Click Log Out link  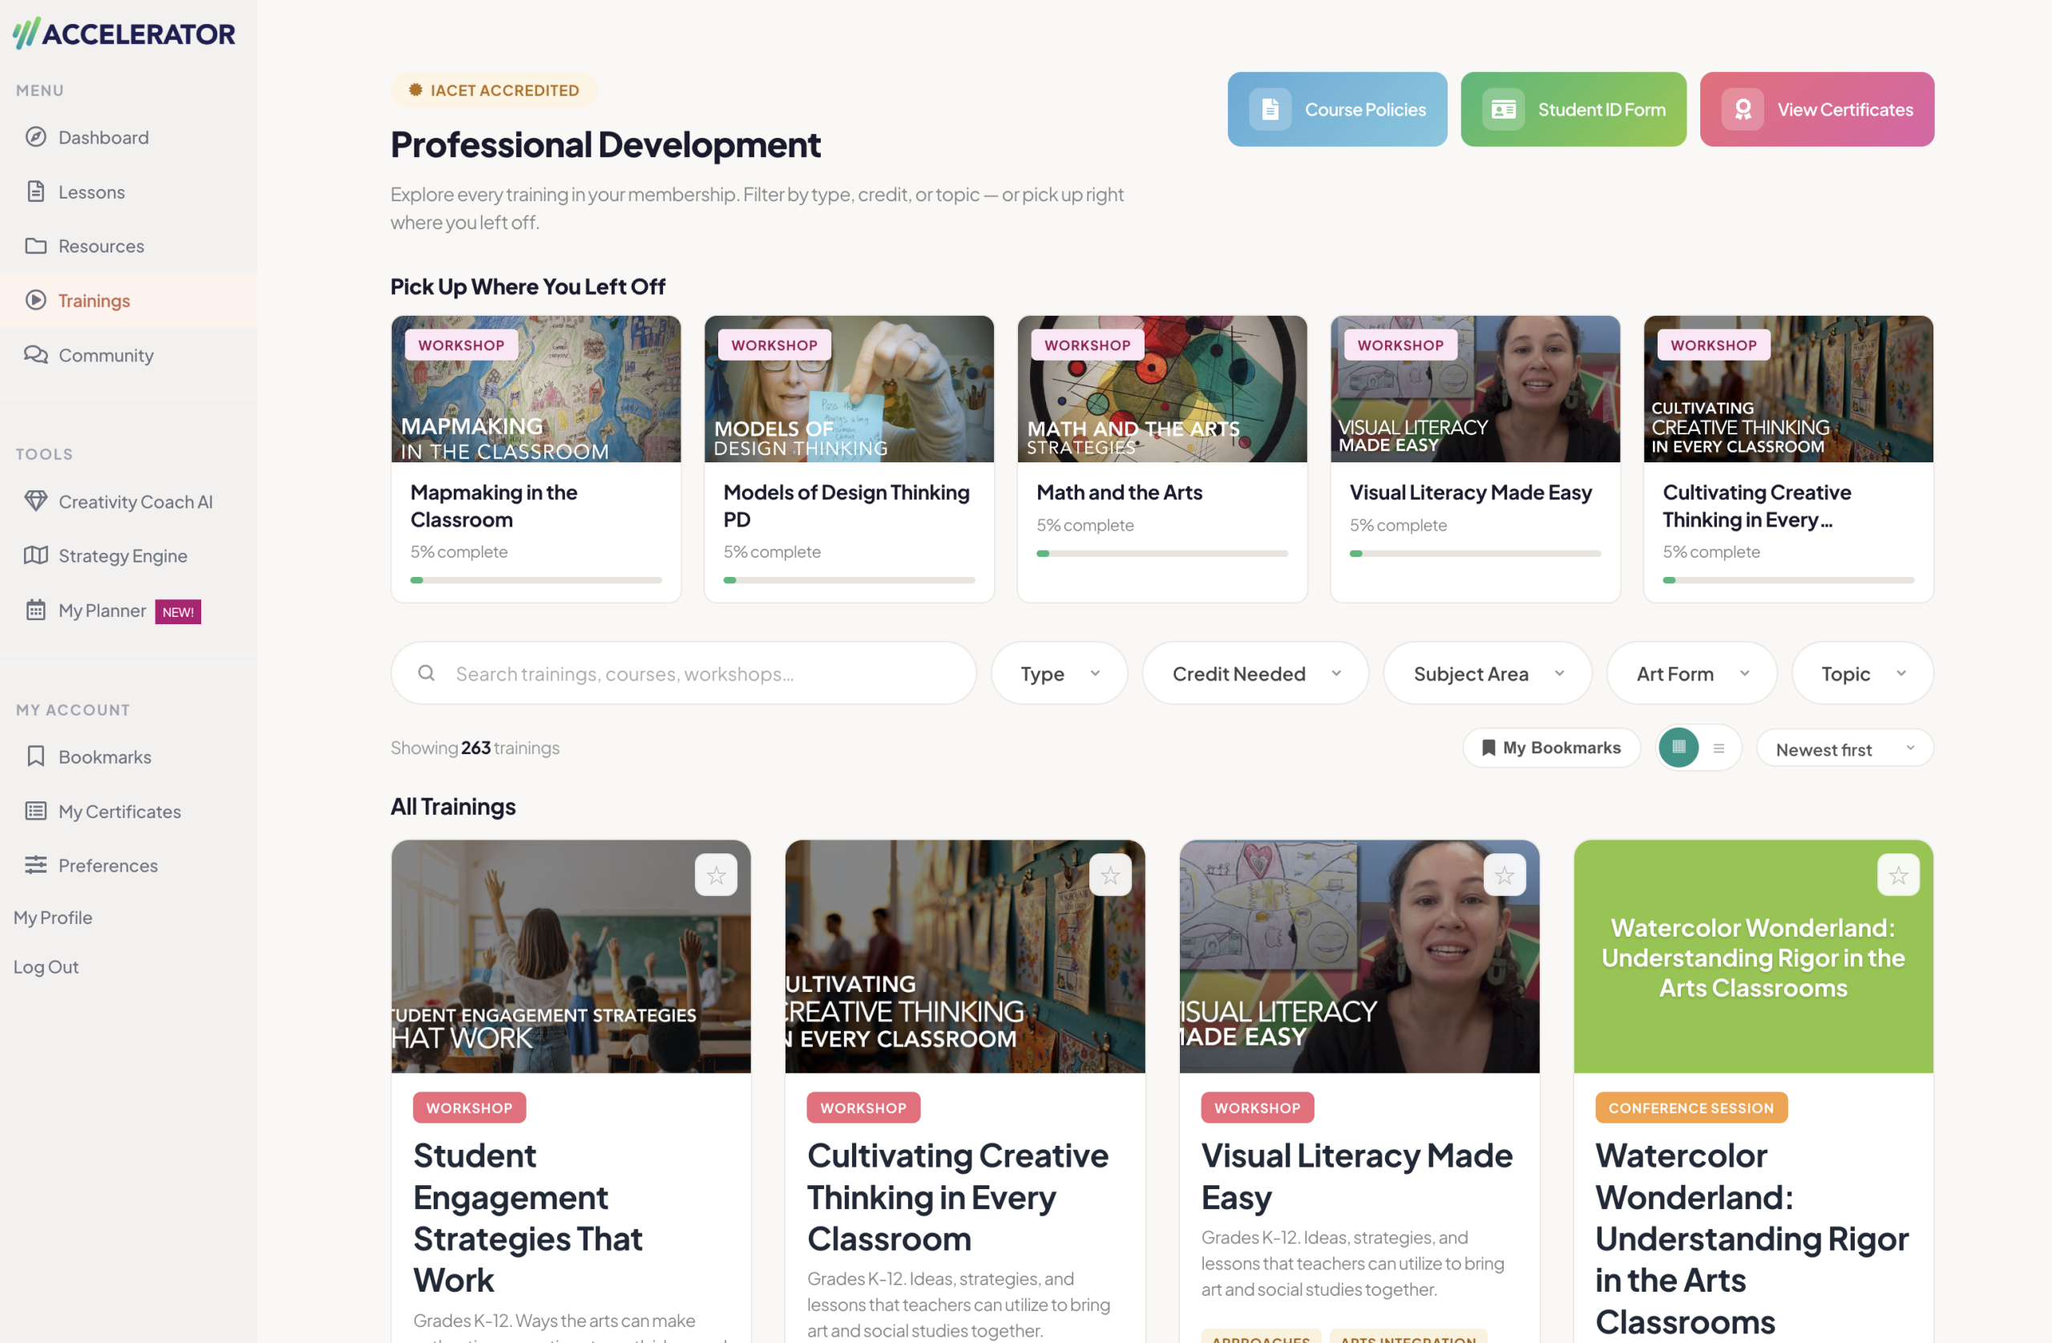(x=46, y=966)
